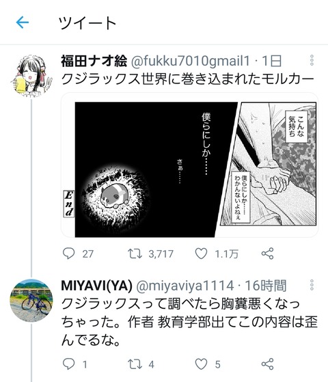The height and width of the screenshot is (382, 328).
Task: Open reply icon on 福田ナオ絵's tweet
Action: 68,254
